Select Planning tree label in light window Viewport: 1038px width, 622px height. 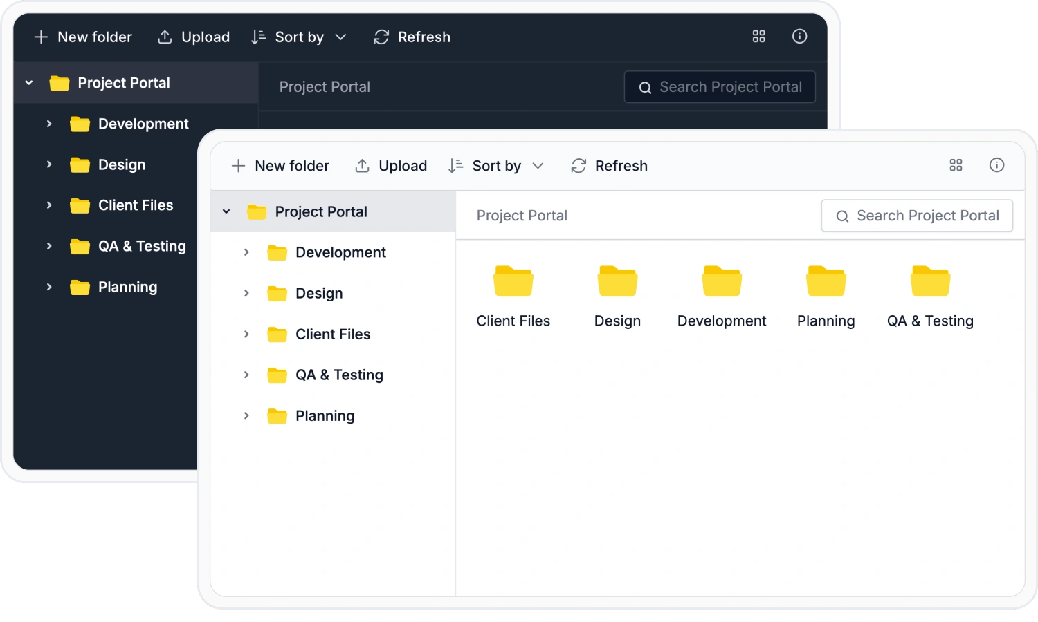click(x=325, y=415)
